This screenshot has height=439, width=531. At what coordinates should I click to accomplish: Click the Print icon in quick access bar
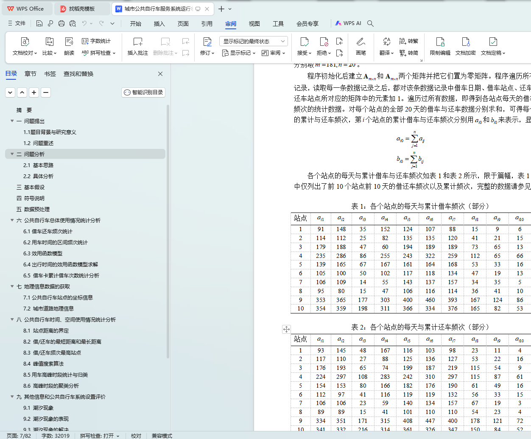tap(61, 23)
